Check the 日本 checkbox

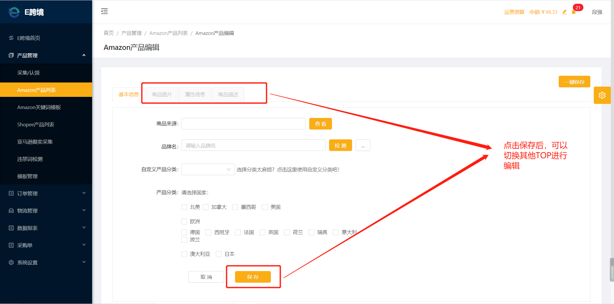tap(219, 254)
